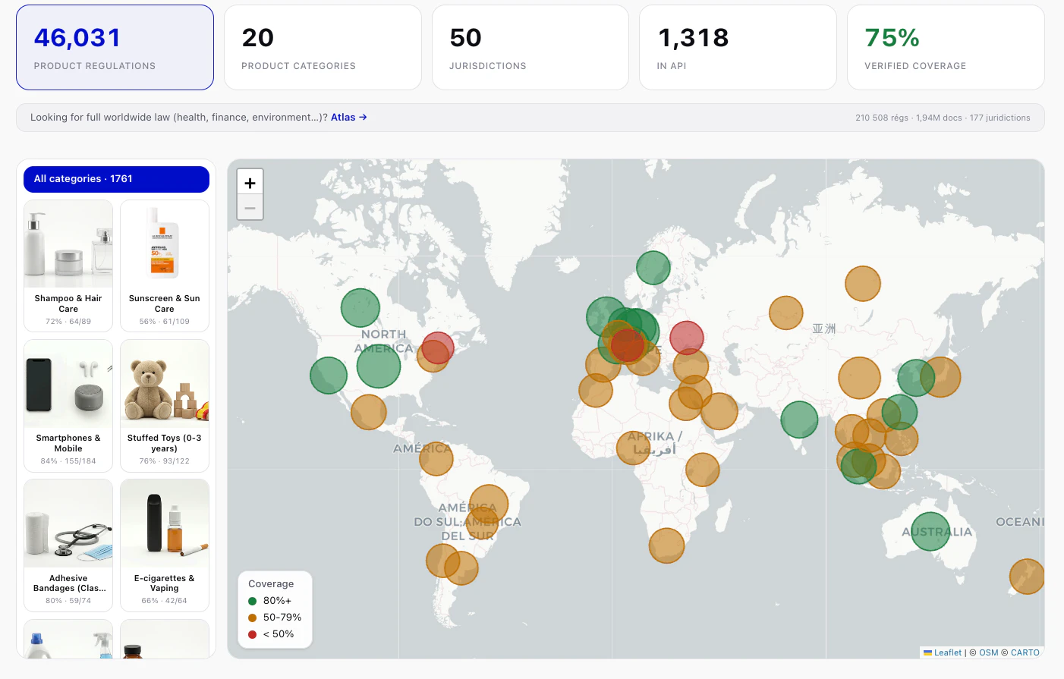Open the OSM attribution link

click(x=989, y=652)
